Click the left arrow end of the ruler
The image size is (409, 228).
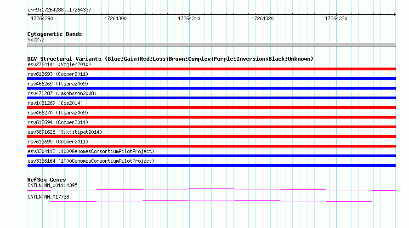click(x=28, y=14)
